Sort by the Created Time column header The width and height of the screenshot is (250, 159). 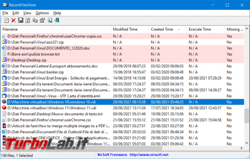[168, 30]
